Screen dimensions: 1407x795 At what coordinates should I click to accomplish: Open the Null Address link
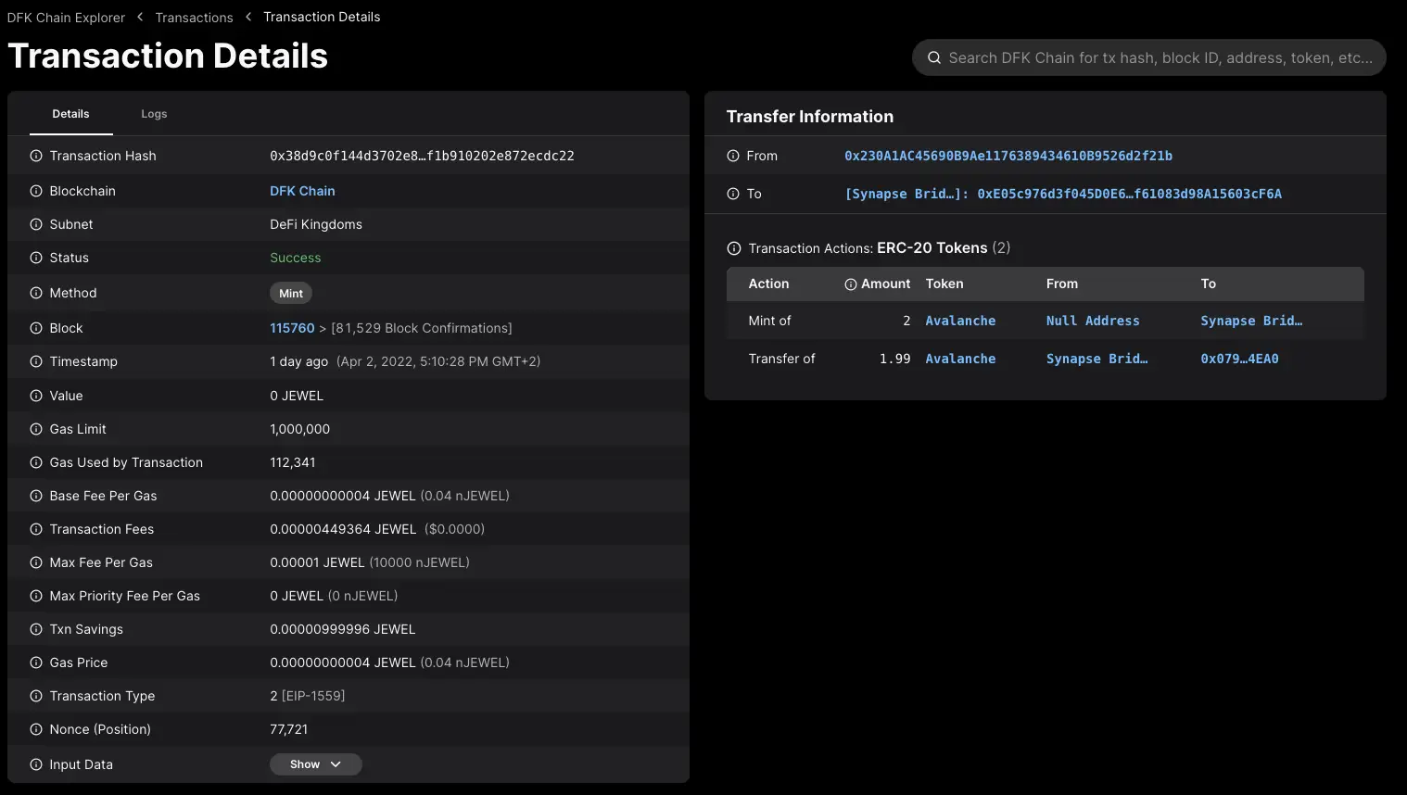click(1093, 321)
